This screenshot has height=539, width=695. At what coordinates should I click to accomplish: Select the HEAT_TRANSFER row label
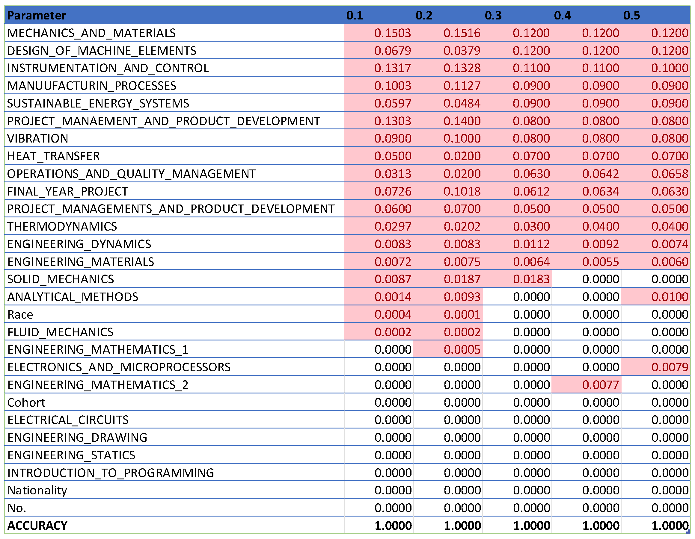(x=51, y=156)
